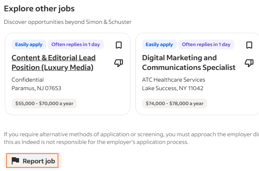Click the Explore other jobs heading
Image resolution: width=259 pixels, height=171 pixels.
(39, 8)
